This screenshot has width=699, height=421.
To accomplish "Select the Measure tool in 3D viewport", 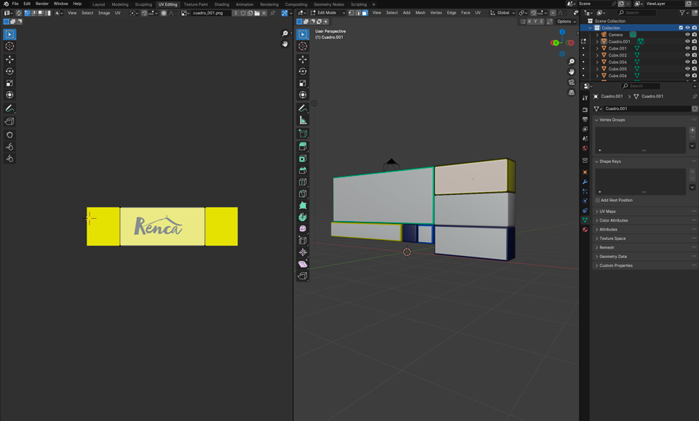I will tap(303, 120).
